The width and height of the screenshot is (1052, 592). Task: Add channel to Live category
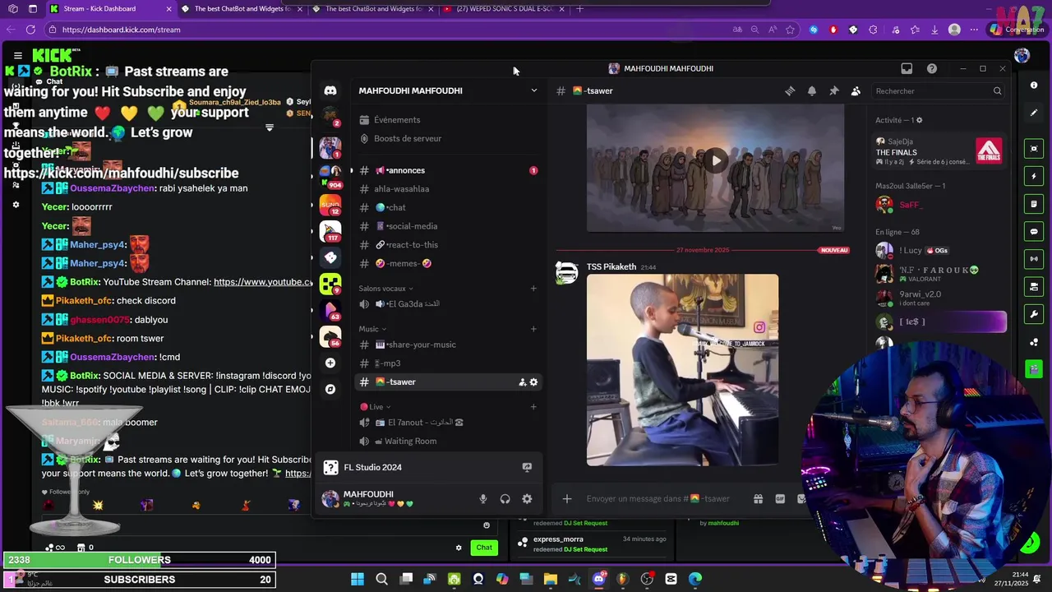[x=533, y=407]
